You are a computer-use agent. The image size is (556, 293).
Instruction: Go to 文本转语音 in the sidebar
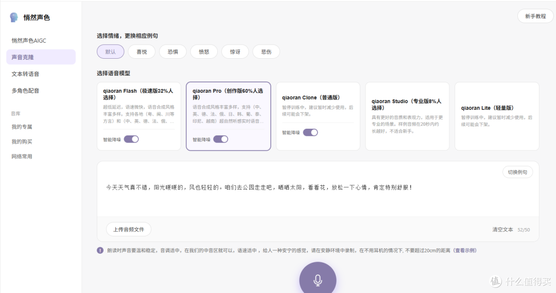[x=25, y=74]
